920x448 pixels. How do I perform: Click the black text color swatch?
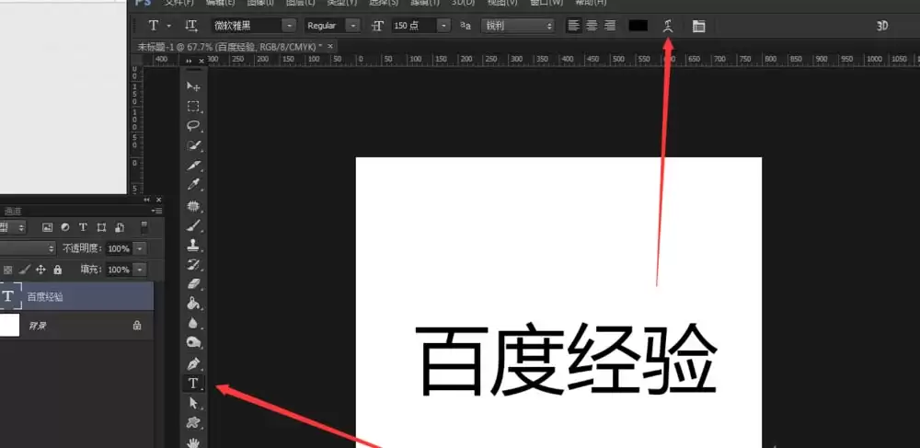coord(638,26)
